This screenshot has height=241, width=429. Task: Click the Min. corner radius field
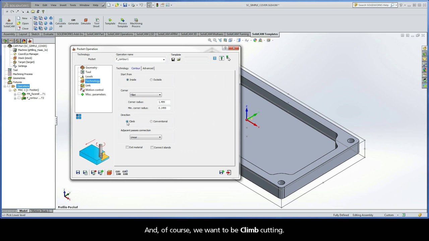click(164, 108)
